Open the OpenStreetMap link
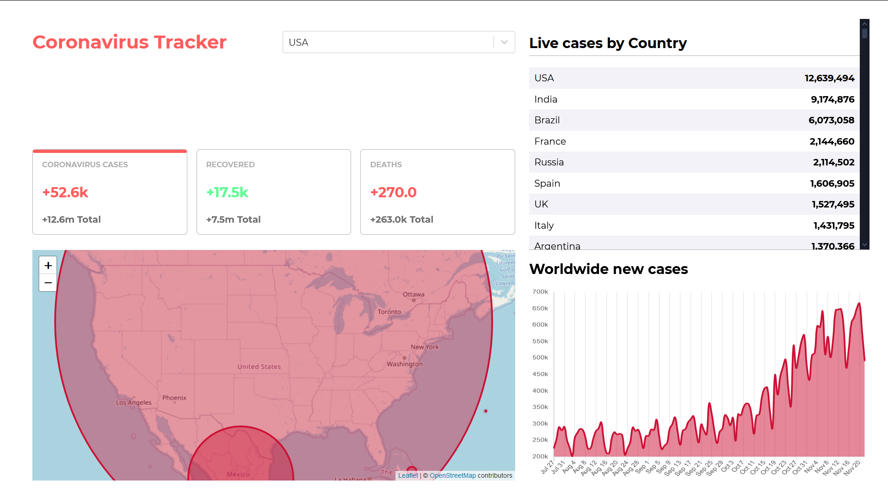This screenshot has height=499, width=888. (x=452, y=475)
